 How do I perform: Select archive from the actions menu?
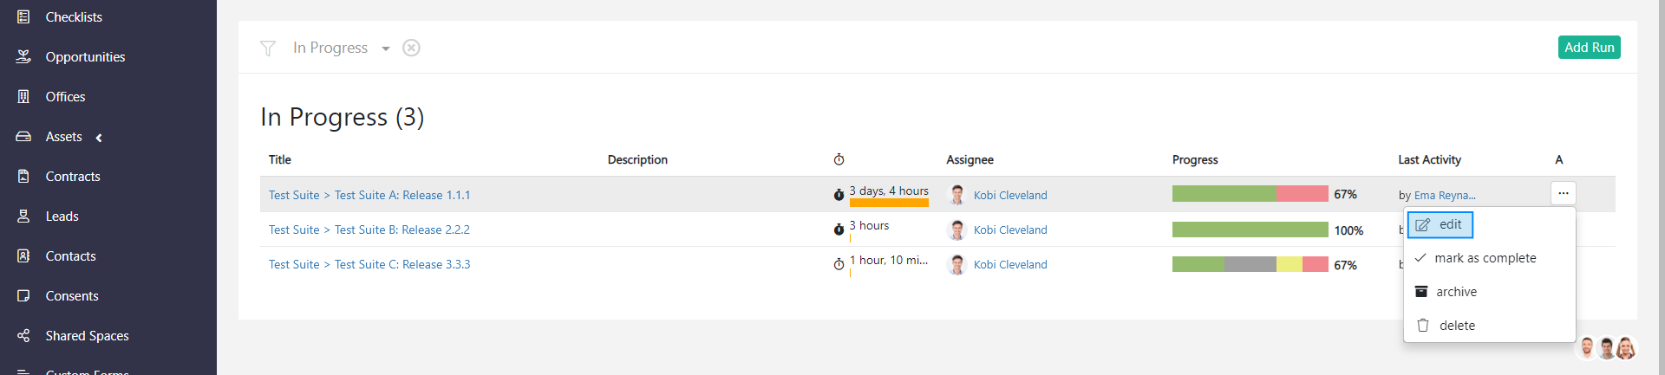1456,292
